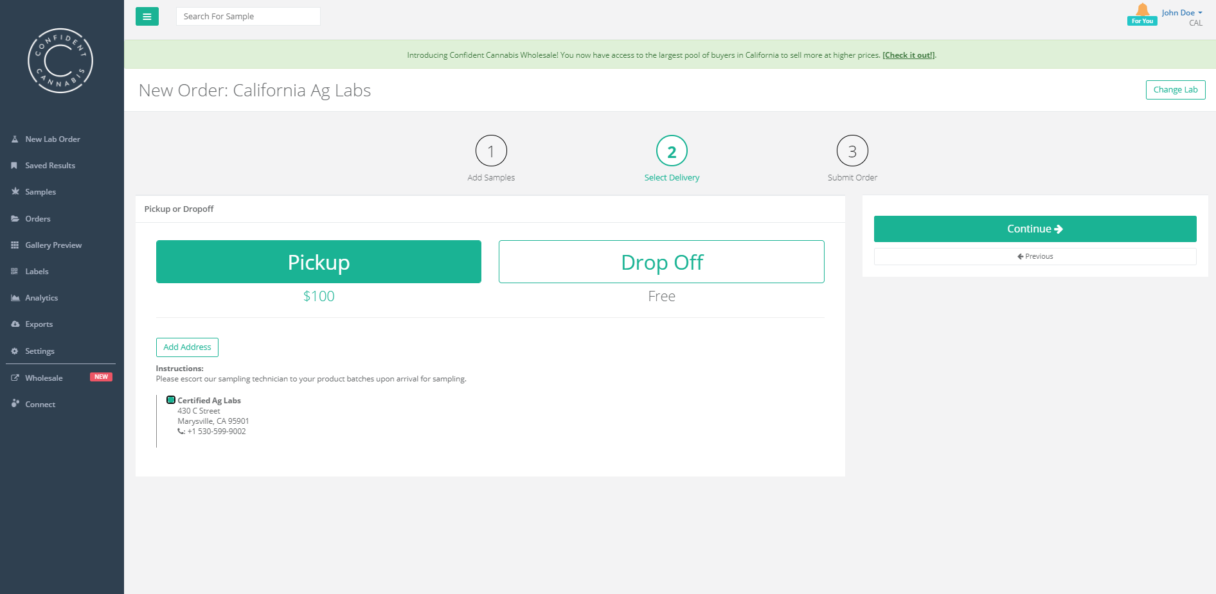Select the Certified Ag Labs address checkbox
The image size is (1216, 594).
171,400
